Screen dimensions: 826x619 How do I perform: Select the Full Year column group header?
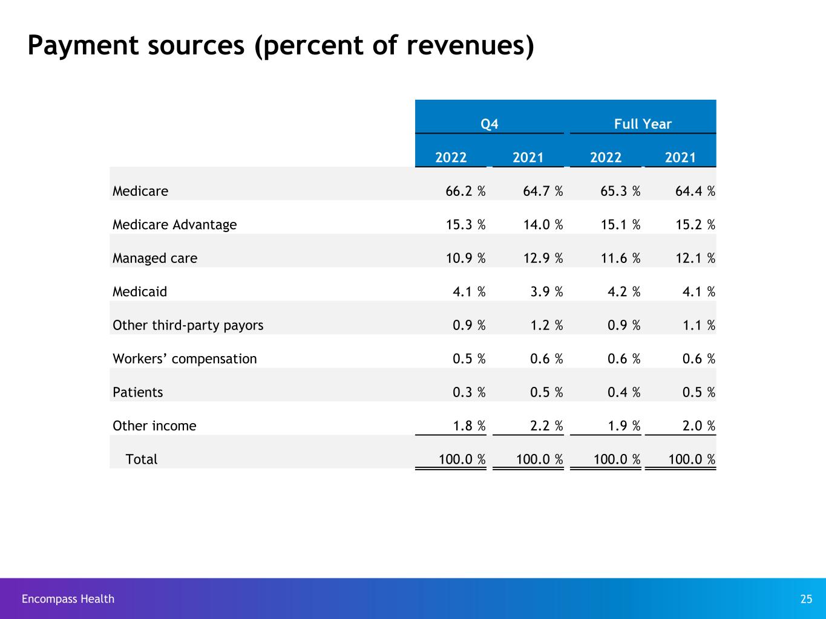pos(643,124)
